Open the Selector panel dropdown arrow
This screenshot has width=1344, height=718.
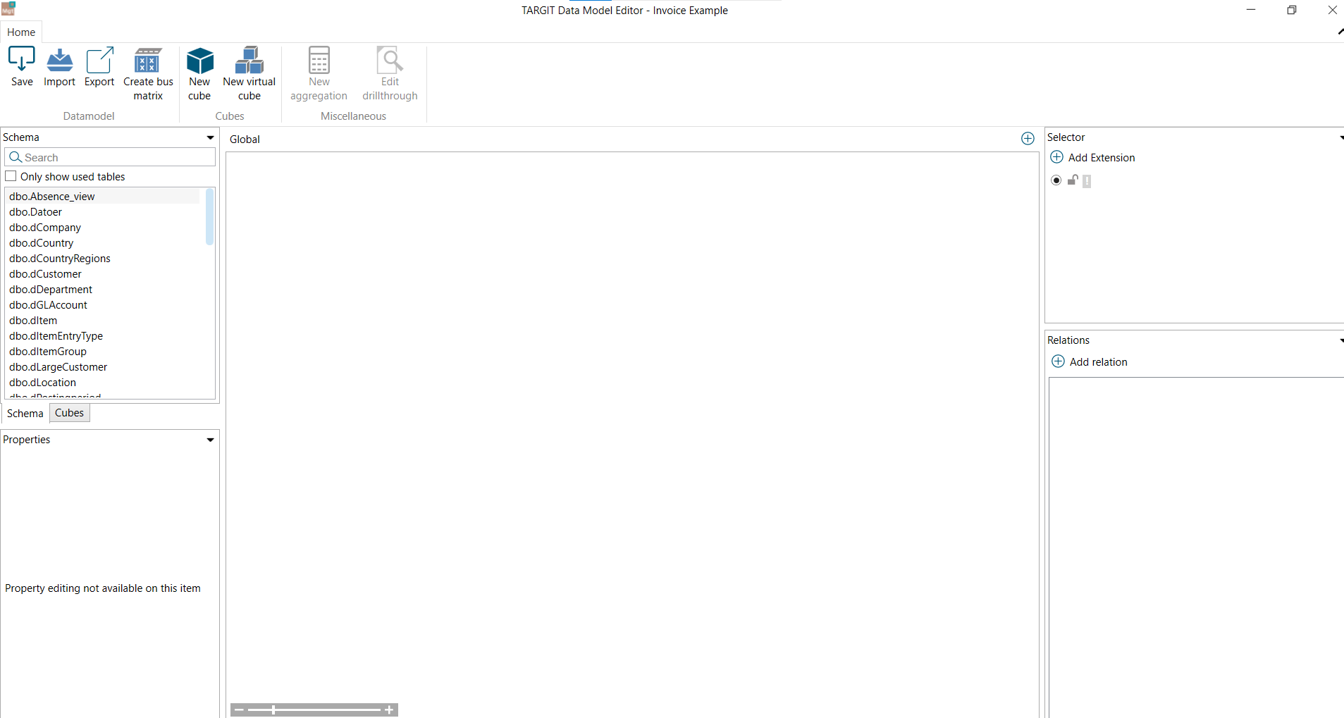click(x=1340, y=137)
